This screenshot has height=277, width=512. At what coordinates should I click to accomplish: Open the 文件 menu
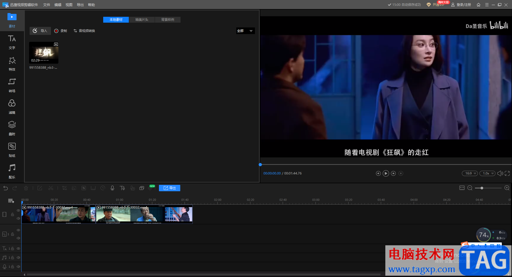47,5
